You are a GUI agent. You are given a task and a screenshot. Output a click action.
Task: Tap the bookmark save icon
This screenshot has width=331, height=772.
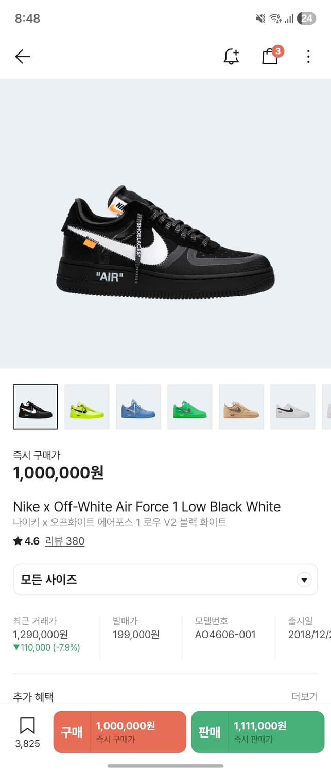[27, 726]
